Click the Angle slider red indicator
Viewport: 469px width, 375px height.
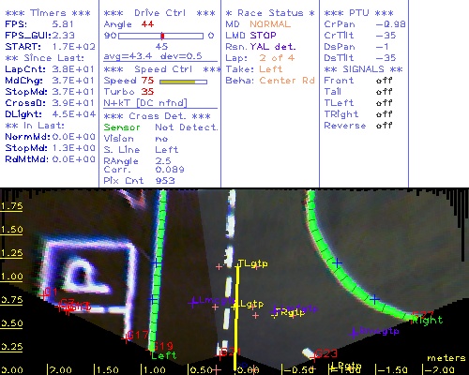pos(162,36)
